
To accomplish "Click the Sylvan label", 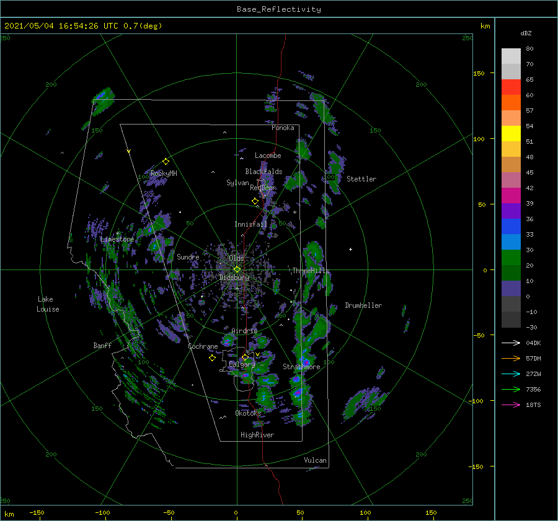I will coord(237,182).
